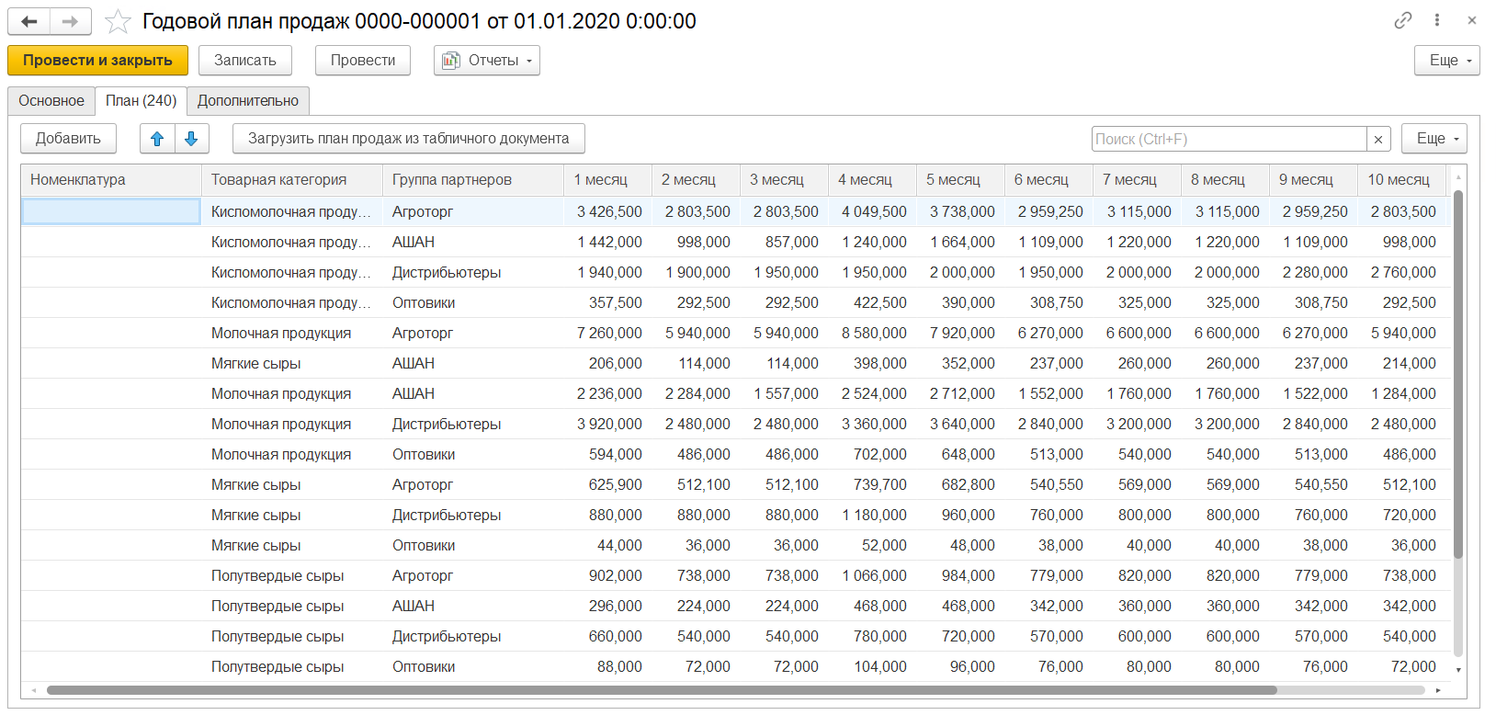Image resolution: width=1496 pixels, height=715 pixels.
Task: Go forward with the right arrow
Action: coord(70,21)
